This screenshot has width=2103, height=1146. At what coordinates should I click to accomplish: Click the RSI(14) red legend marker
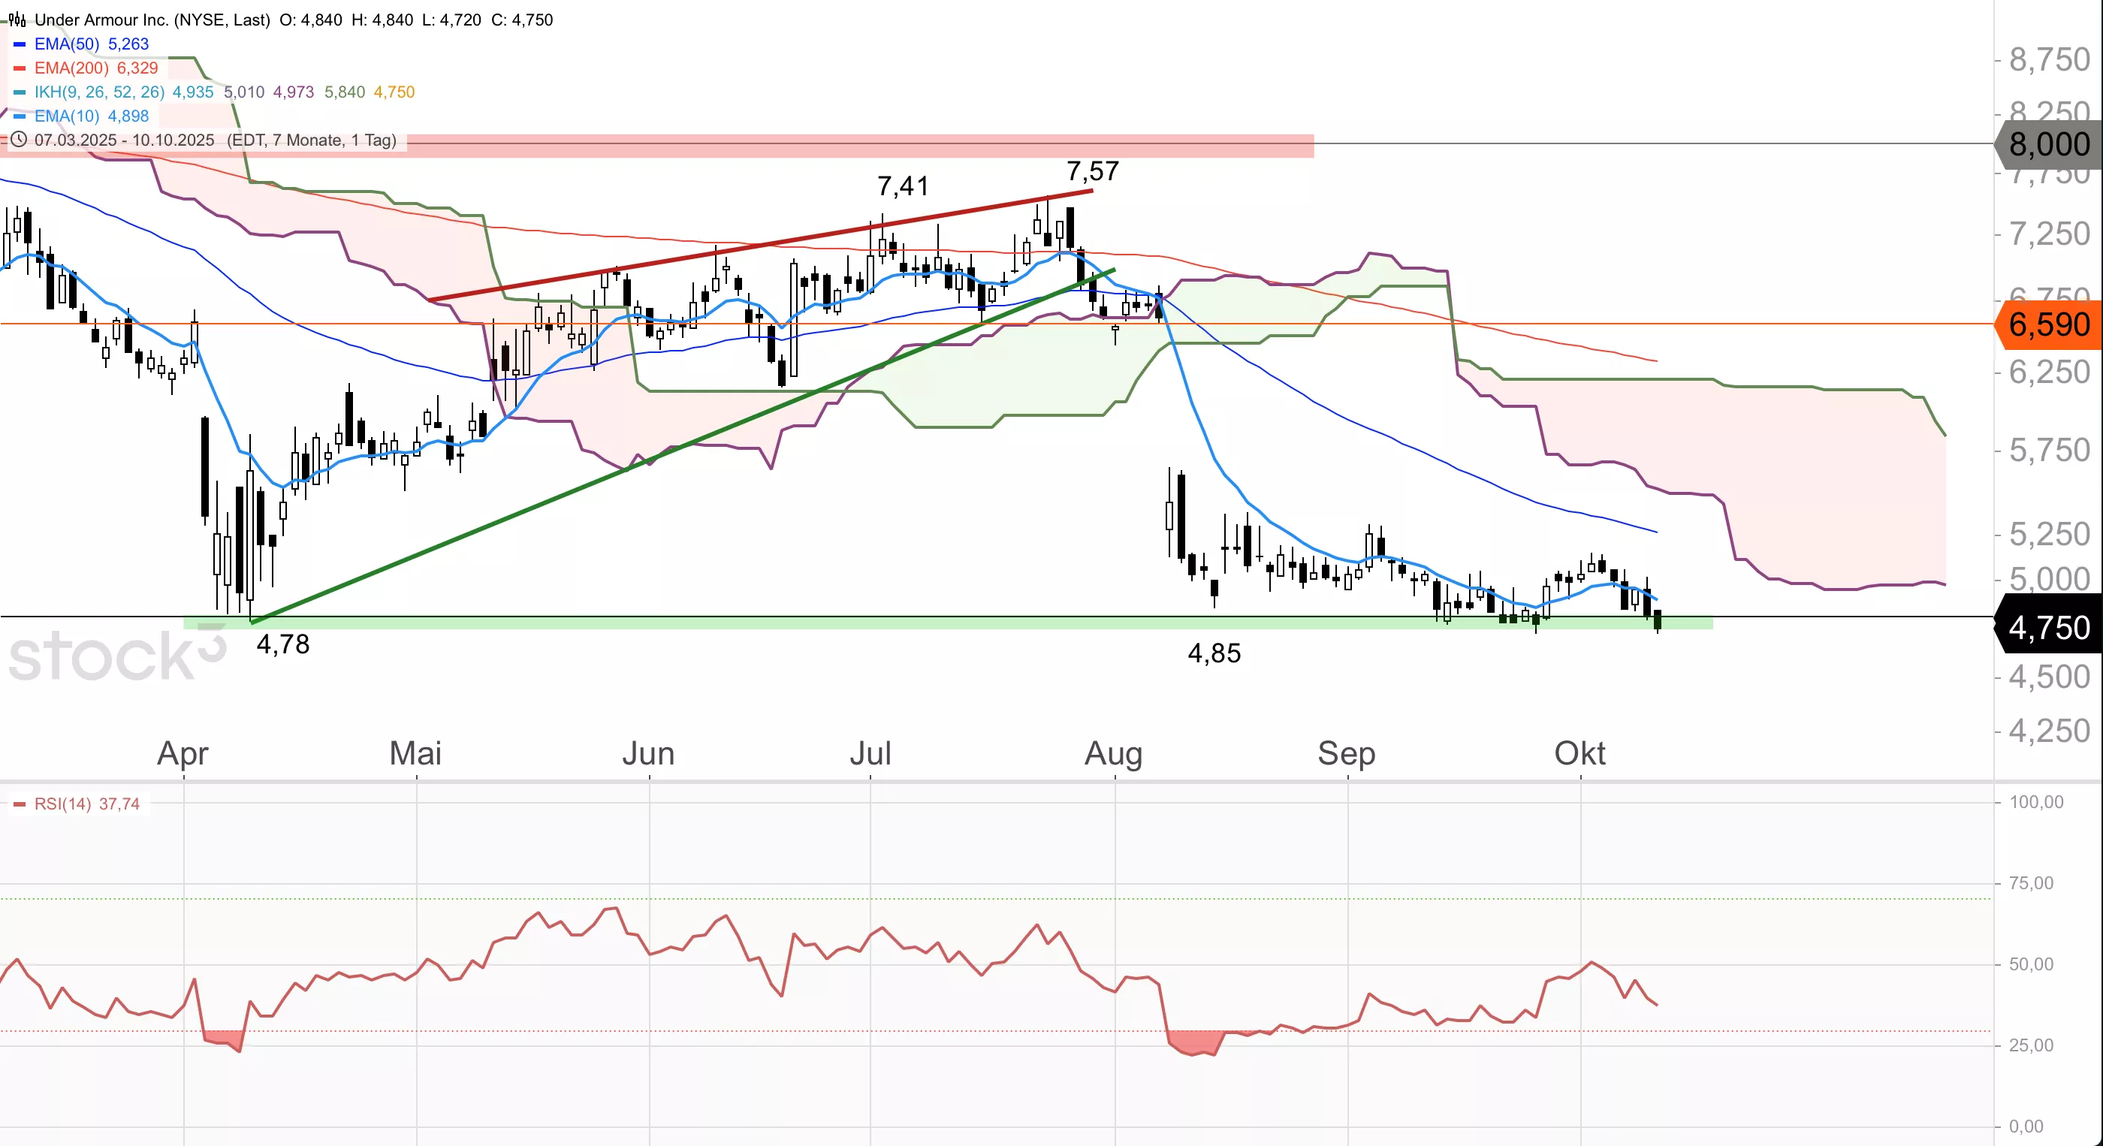(x=20, y=804)
